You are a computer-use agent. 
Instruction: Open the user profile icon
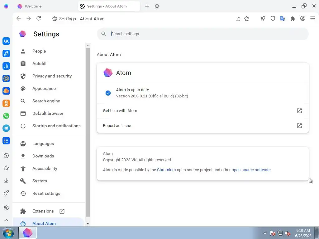303,18
